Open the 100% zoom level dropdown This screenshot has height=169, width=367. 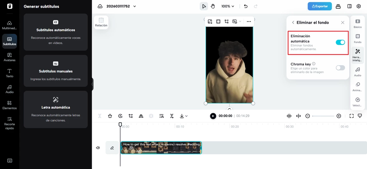228,6
